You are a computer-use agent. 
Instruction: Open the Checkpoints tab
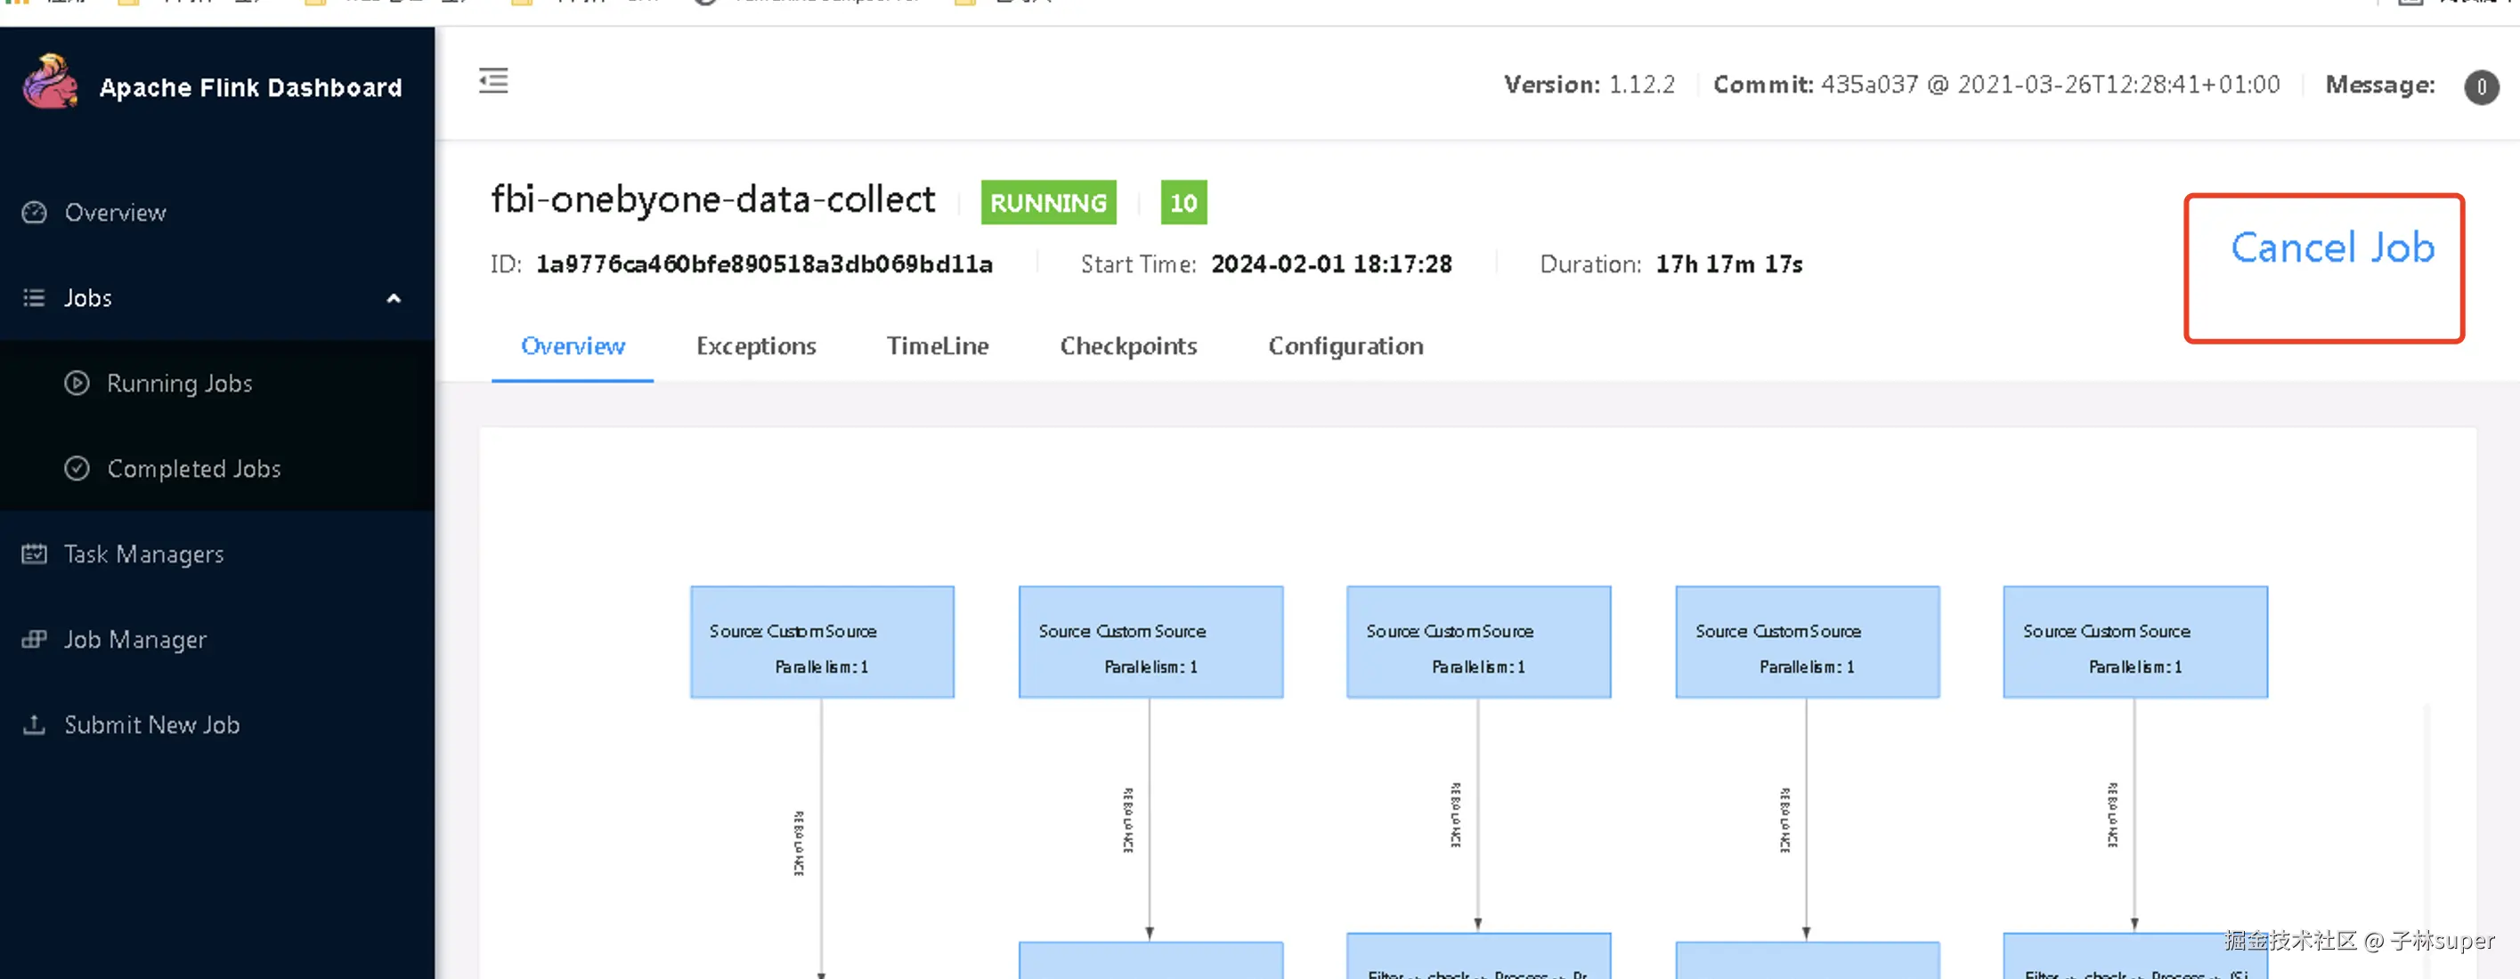[1128, 346]
